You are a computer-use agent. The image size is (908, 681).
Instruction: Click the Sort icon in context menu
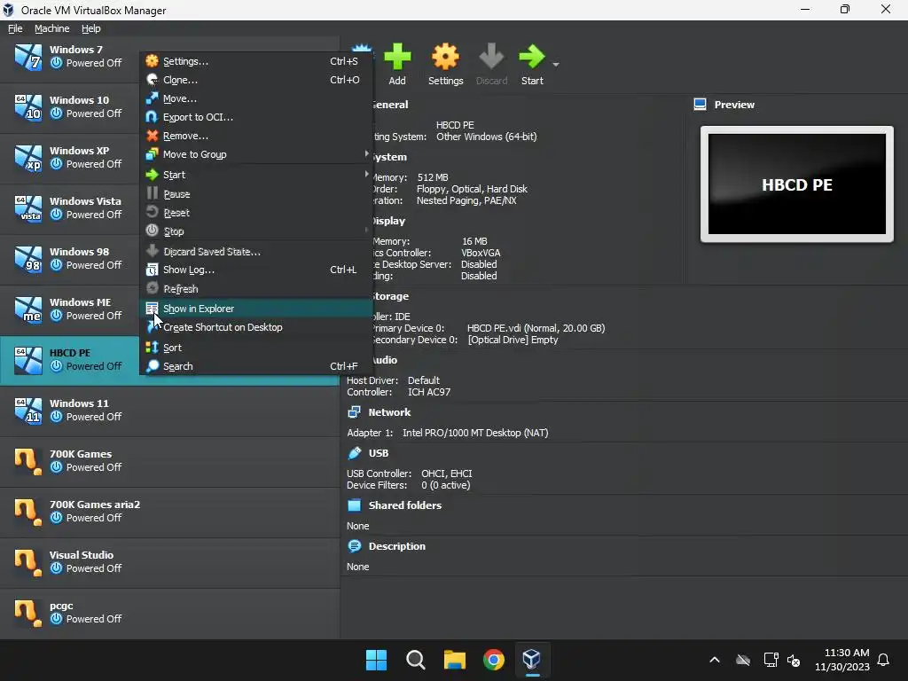152,348
